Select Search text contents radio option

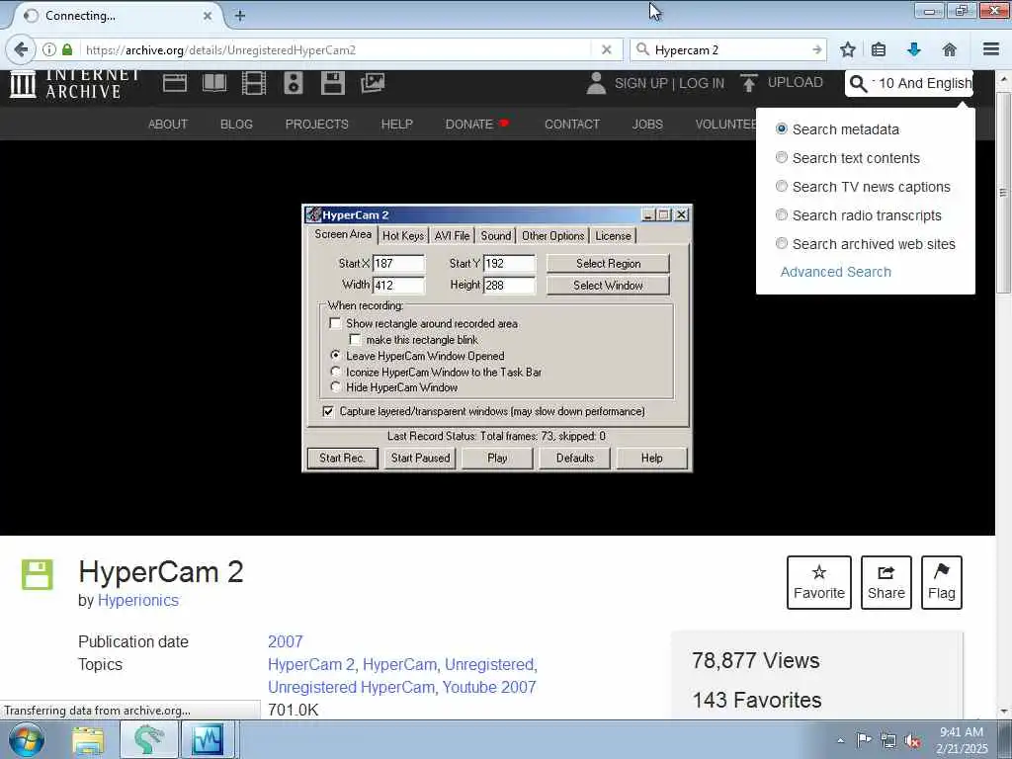[782, 157]
